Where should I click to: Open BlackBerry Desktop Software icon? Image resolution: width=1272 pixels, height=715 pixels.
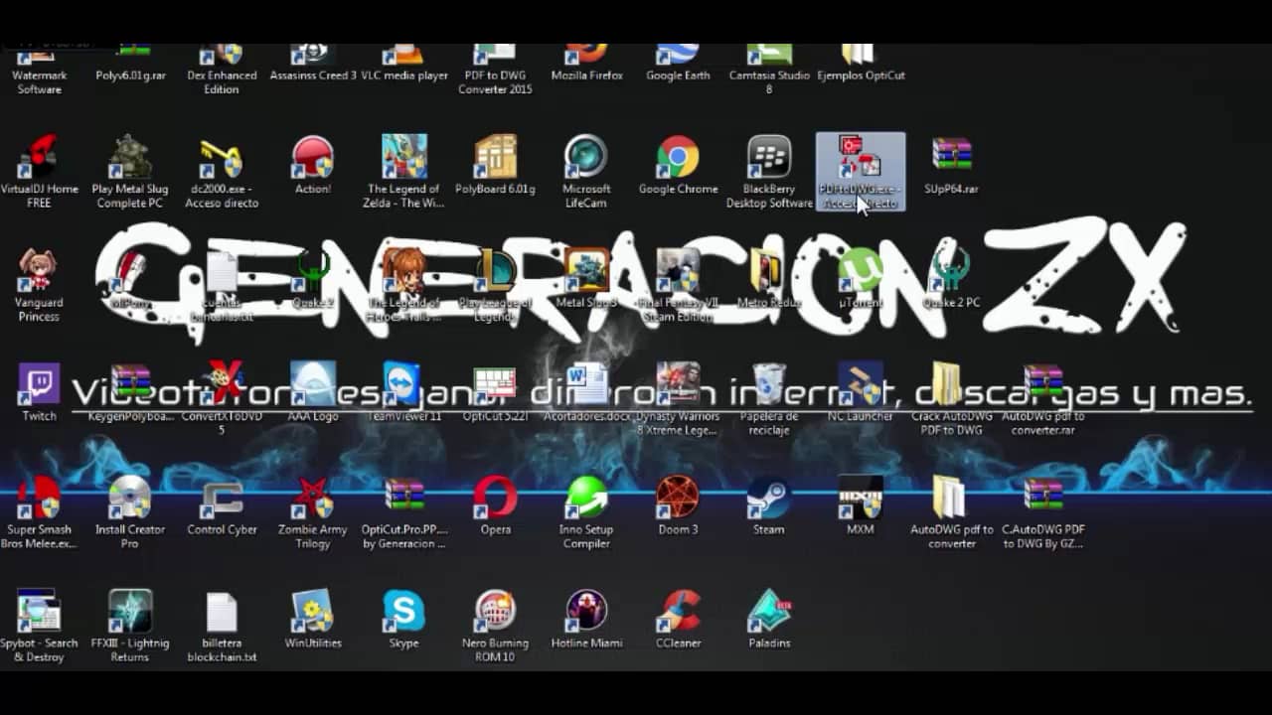769,158
